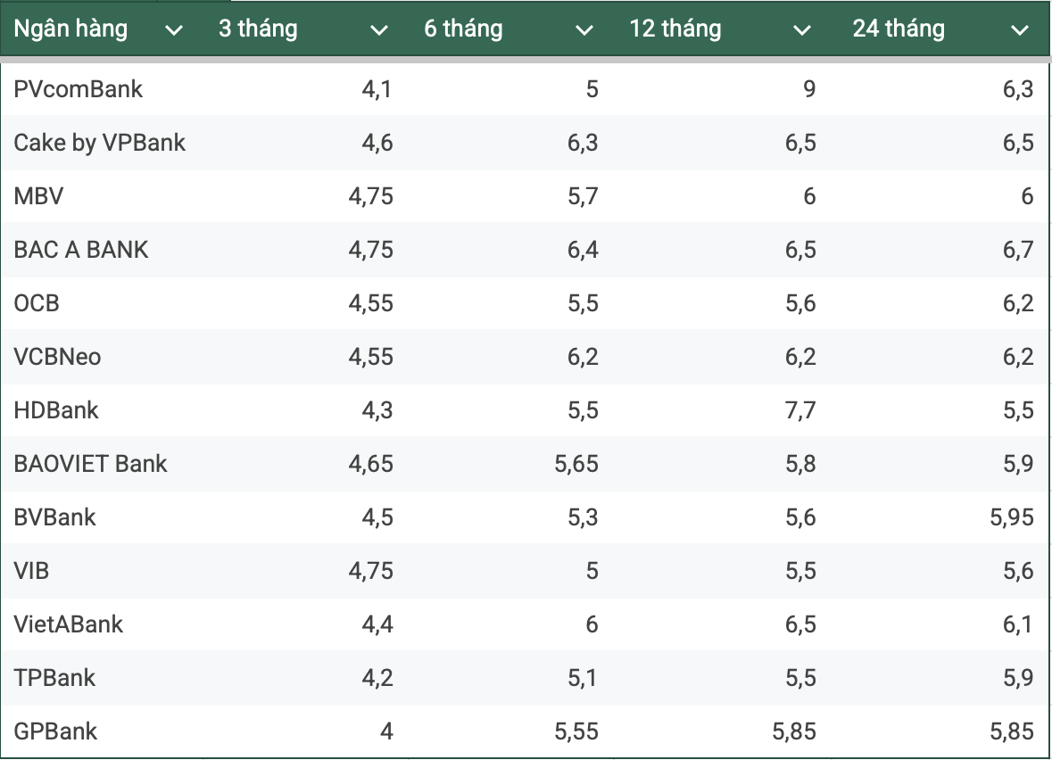Open the Ngân hàng column filter dropdown

pyautogui.click(x=174, y=30)
